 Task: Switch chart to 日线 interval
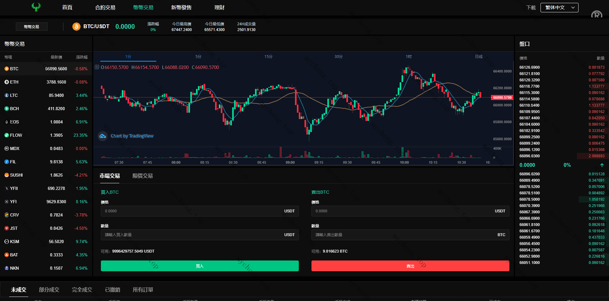(x=479, y=57)
